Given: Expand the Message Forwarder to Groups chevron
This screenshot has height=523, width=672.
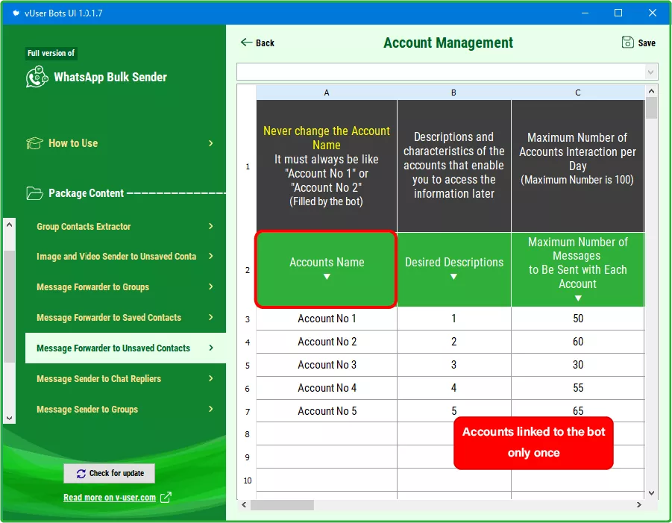Looking at the screenshot, I should tap(211, 286).
